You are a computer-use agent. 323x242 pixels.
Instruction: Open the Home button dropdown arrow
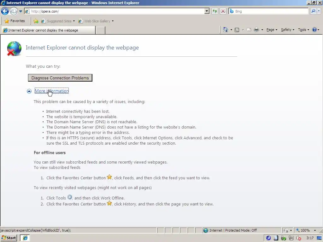pos(231,30)
